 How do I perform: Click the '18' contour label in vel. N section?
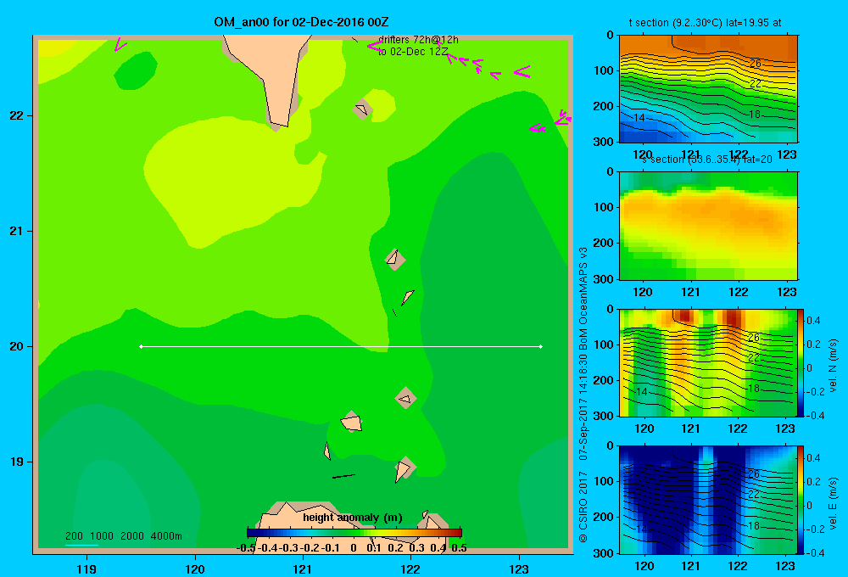tap(754, 388)
